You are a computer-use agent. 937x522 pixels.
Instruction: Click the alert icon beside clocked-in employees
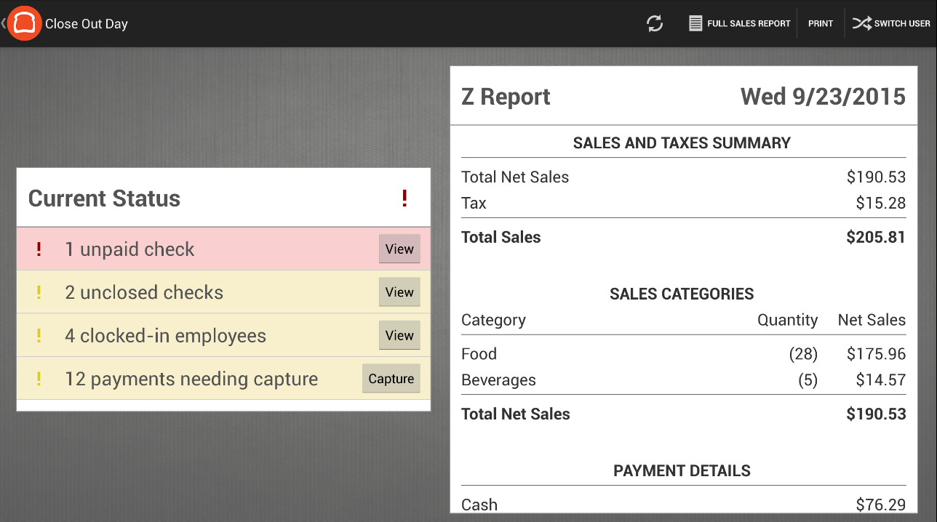(38, 335)
